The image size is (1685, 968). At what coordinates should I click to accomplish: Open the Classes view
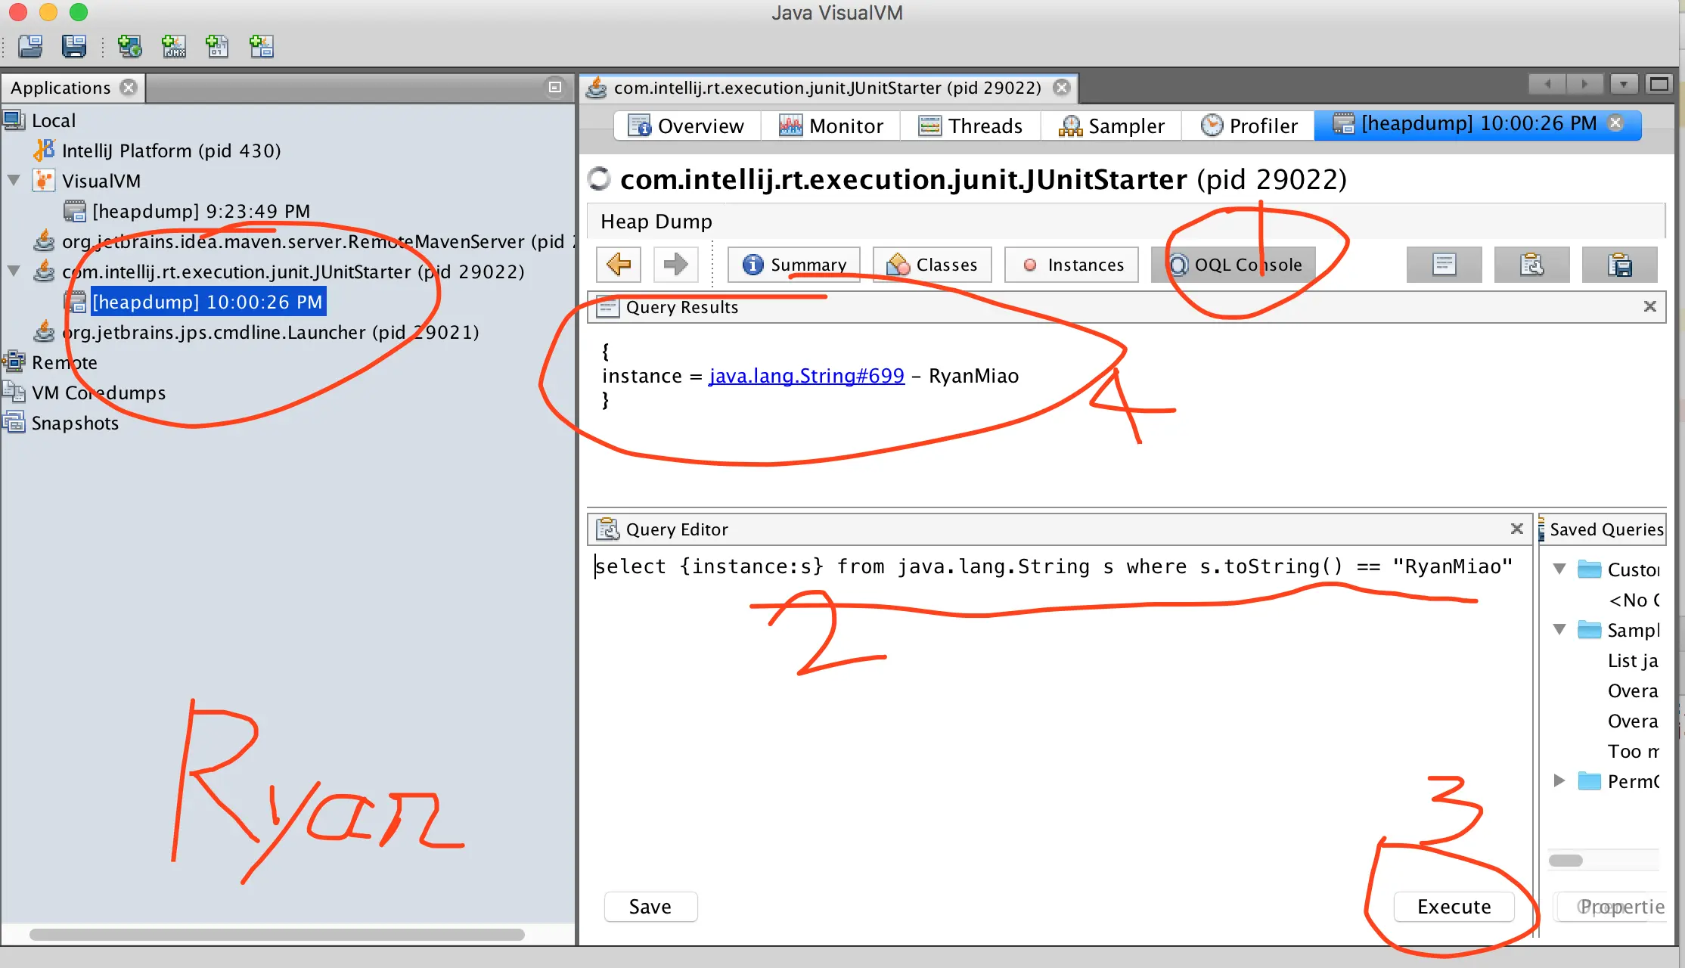932,265
